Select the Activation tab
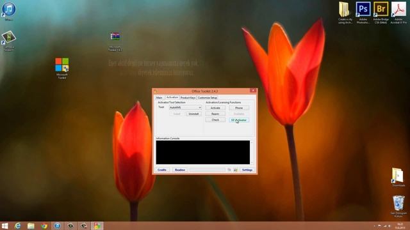 (x=172, y=97)
